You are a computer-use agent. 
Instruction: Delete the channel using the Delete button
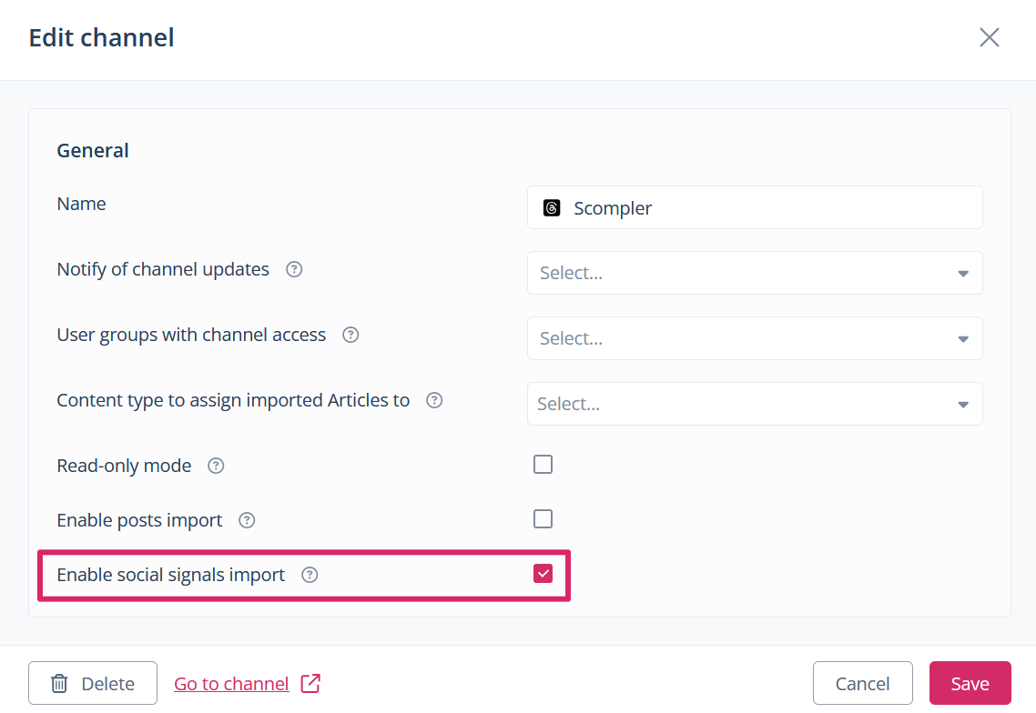(93, 683)
